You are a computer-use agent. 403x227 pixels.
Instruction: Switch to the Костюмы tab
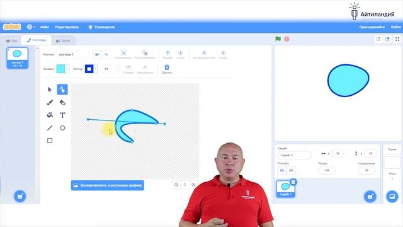pos(37,40)
